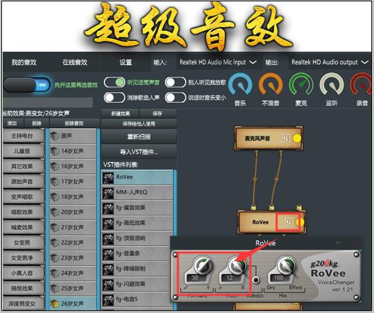374x313 pixels.
Task: Click the fg-高低效果 plugin icon
Action: pyautogui.click(x=108, y=223)
